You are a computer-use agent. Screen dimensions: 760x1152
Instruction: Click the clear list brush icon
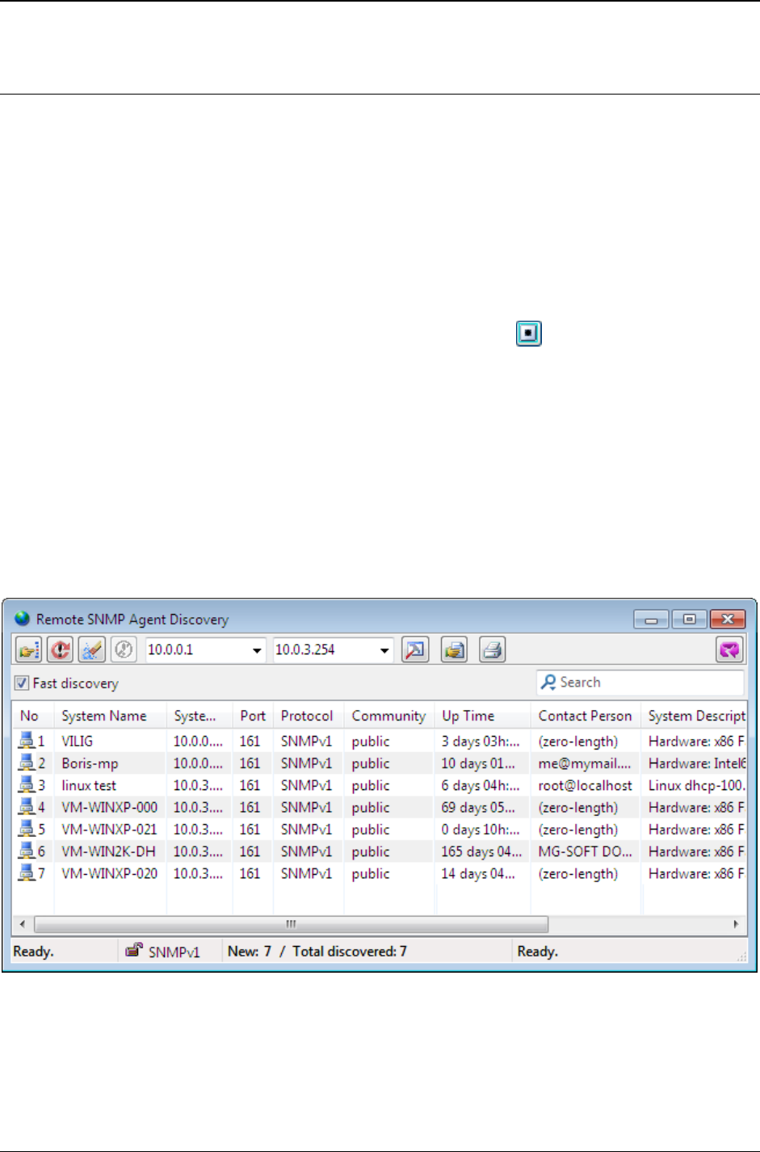91,650
